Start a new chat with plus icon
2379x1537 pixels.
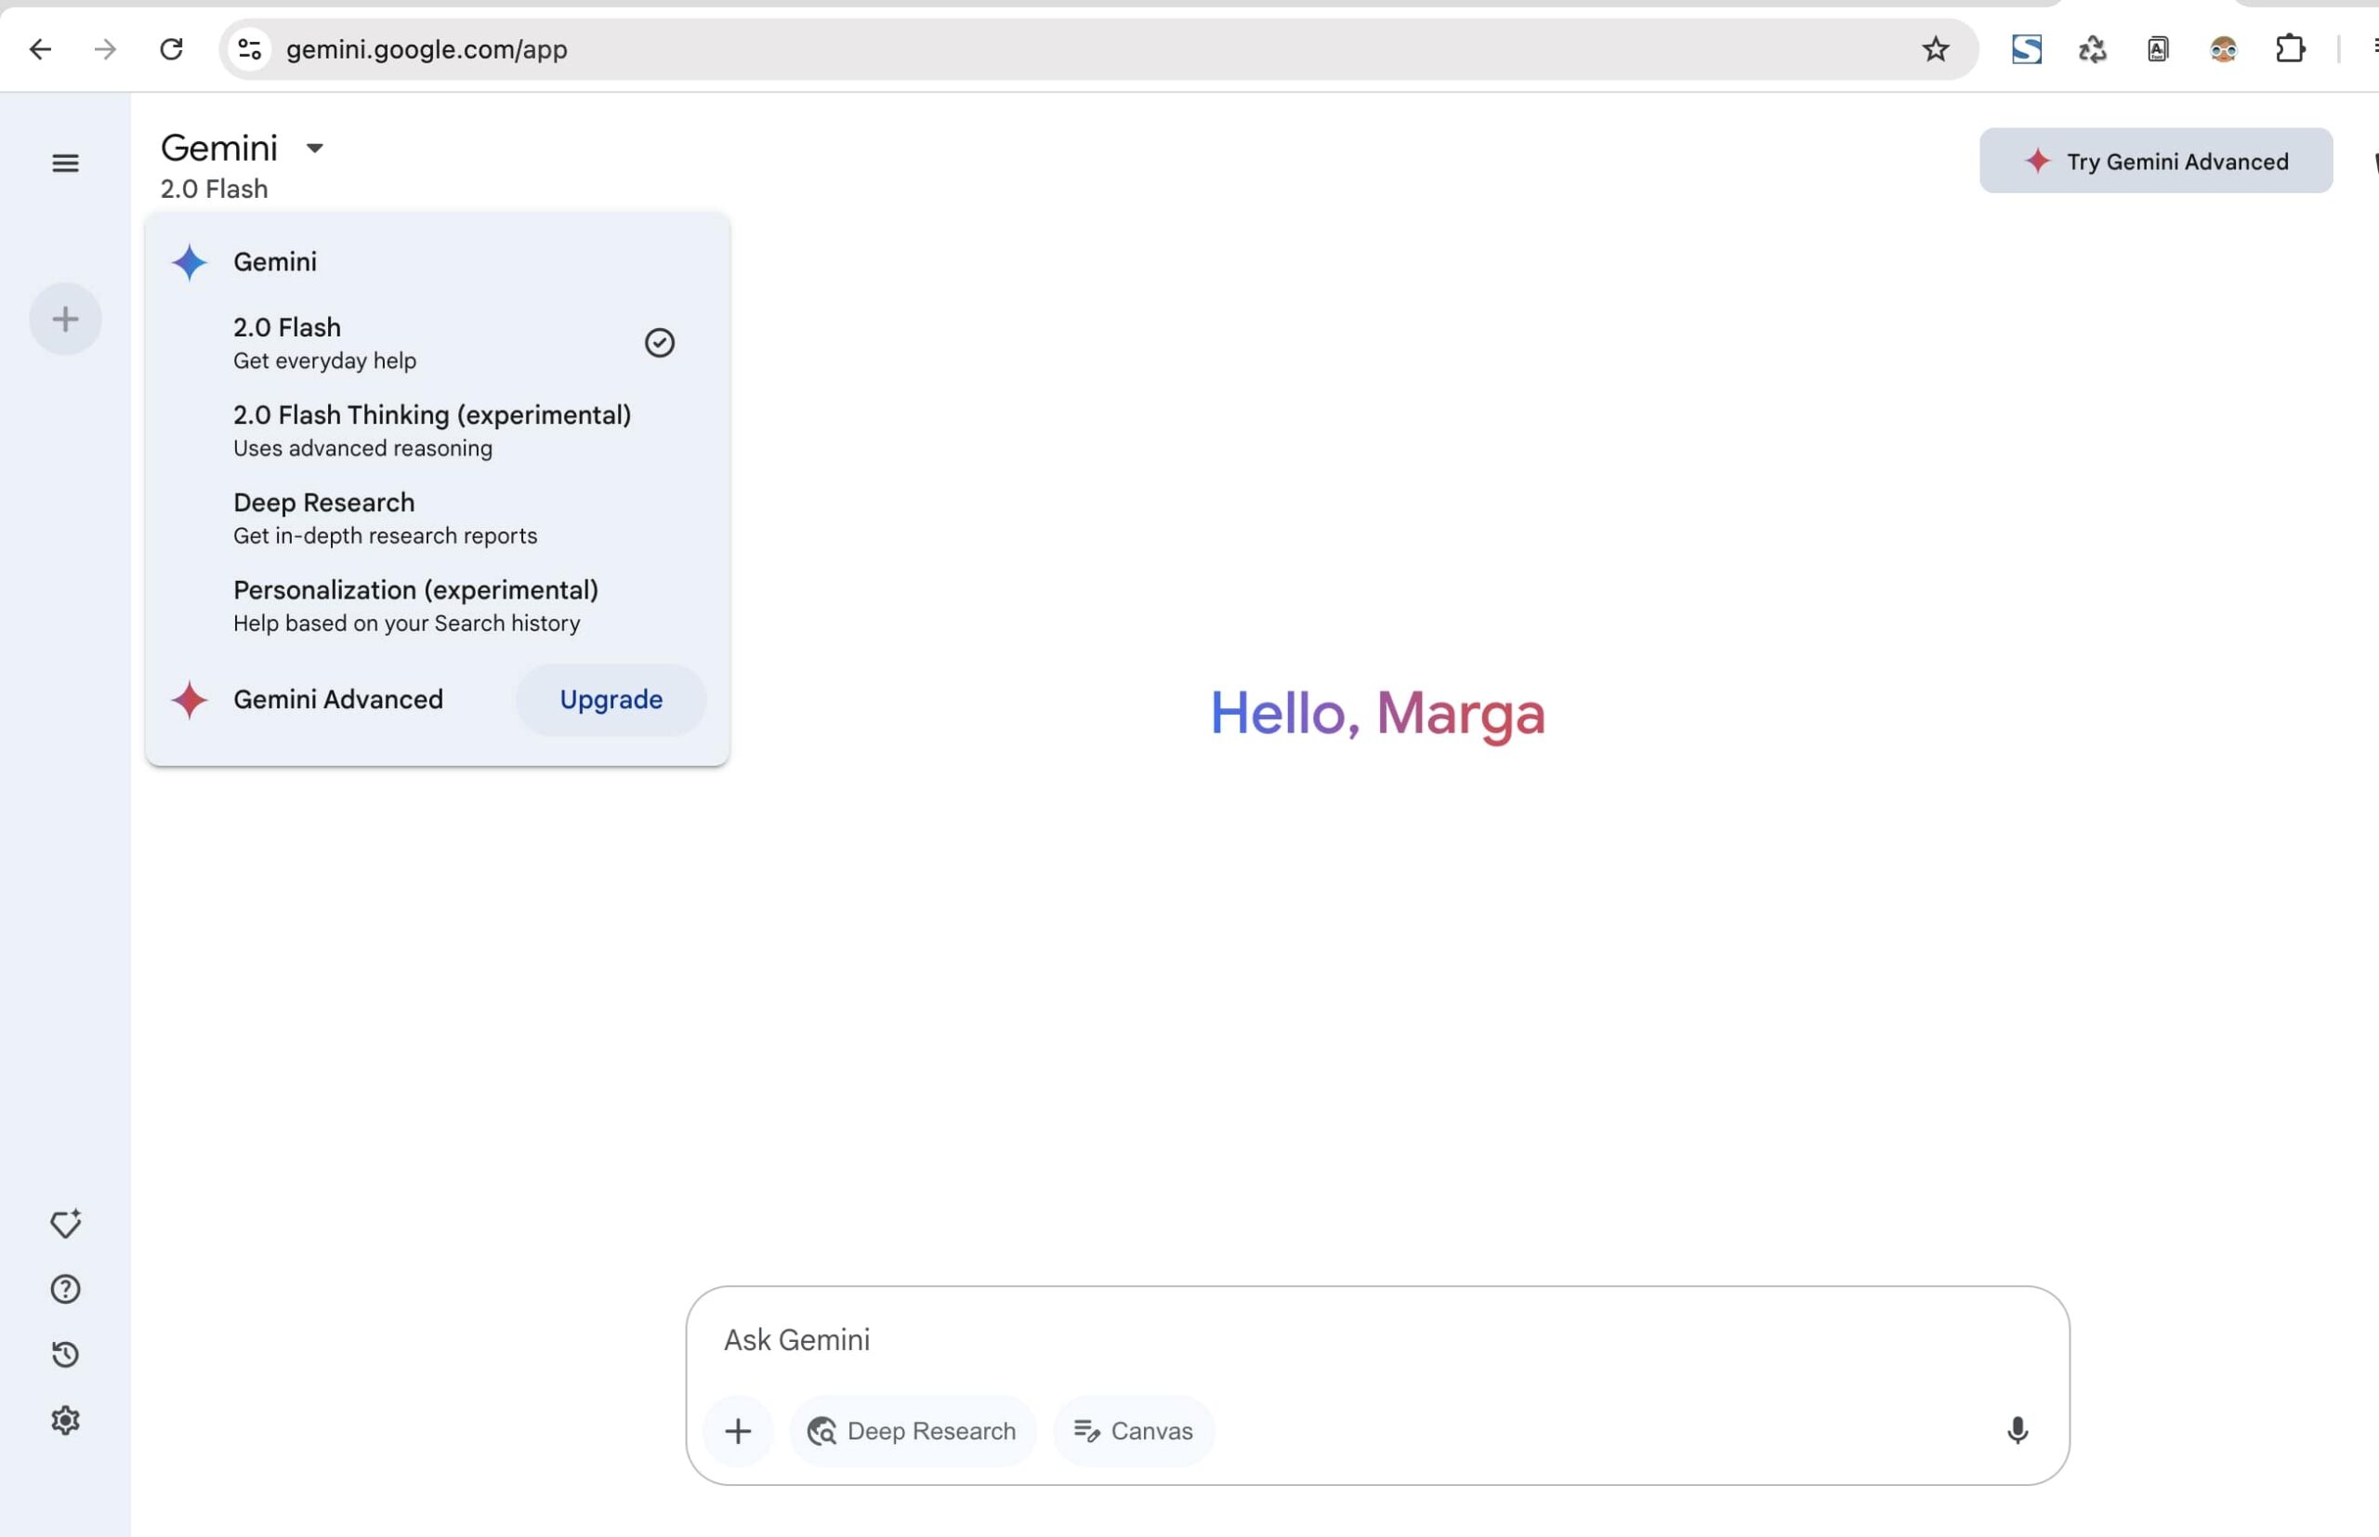click(x=65, y=320)
